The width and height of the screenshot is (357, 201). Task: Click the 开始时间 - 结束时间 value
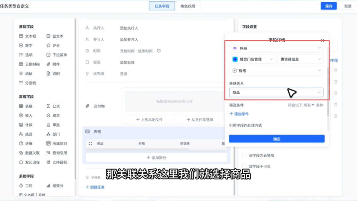point(136,51)
